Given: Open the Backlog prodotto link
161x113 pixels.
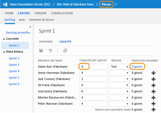Looking at the screenshot, I should pyautogui.click(x=18, y=32).
